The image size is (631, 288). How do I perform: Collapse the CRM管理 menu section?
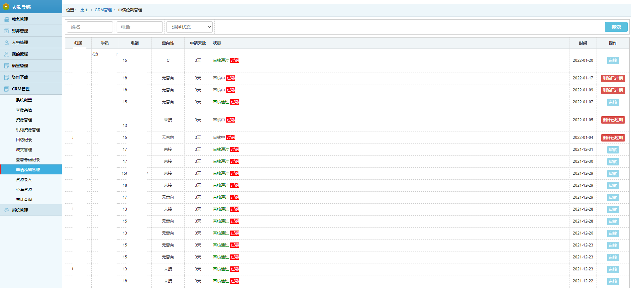(21, 89)
